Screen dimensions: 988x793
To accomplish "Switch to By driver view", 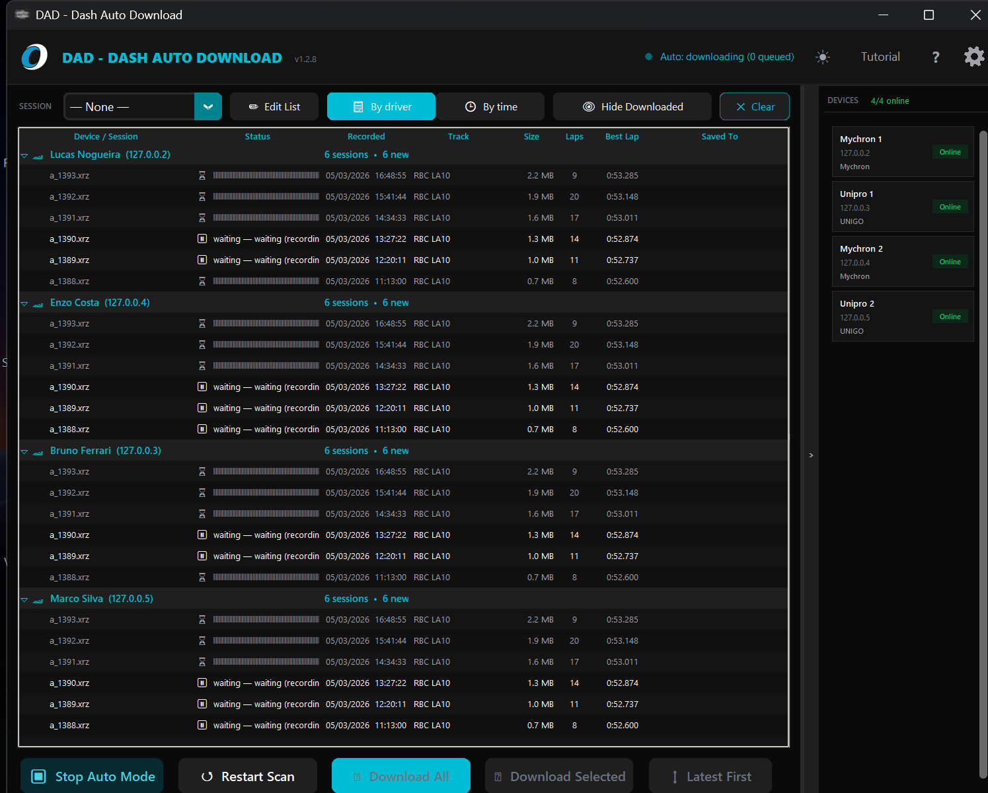I will pos(381,106).
